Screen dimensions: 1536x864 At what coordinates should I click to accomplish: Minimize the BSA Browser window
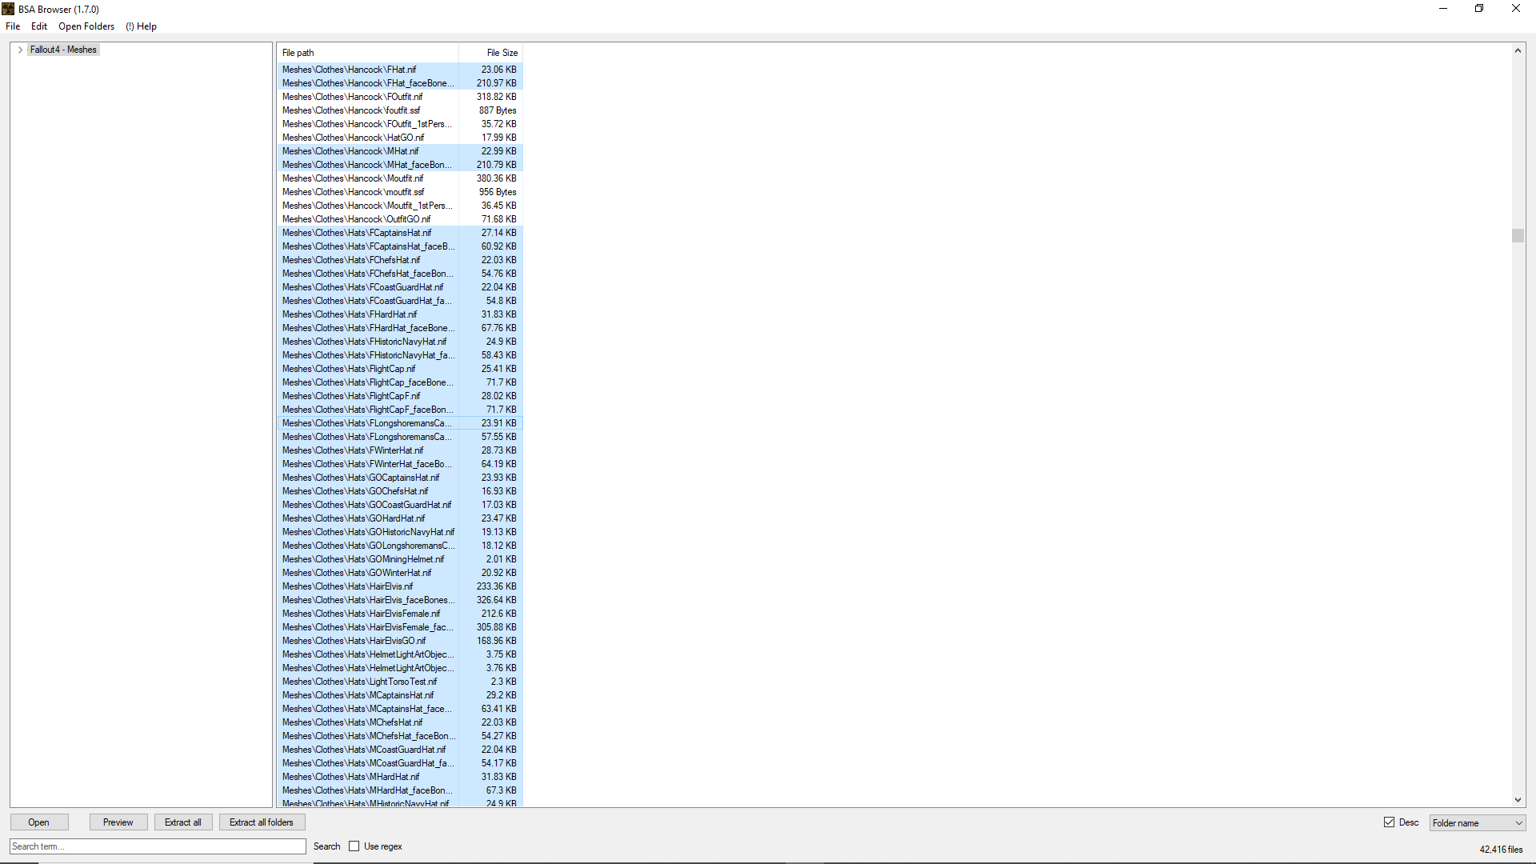(x=1443, y=9)
